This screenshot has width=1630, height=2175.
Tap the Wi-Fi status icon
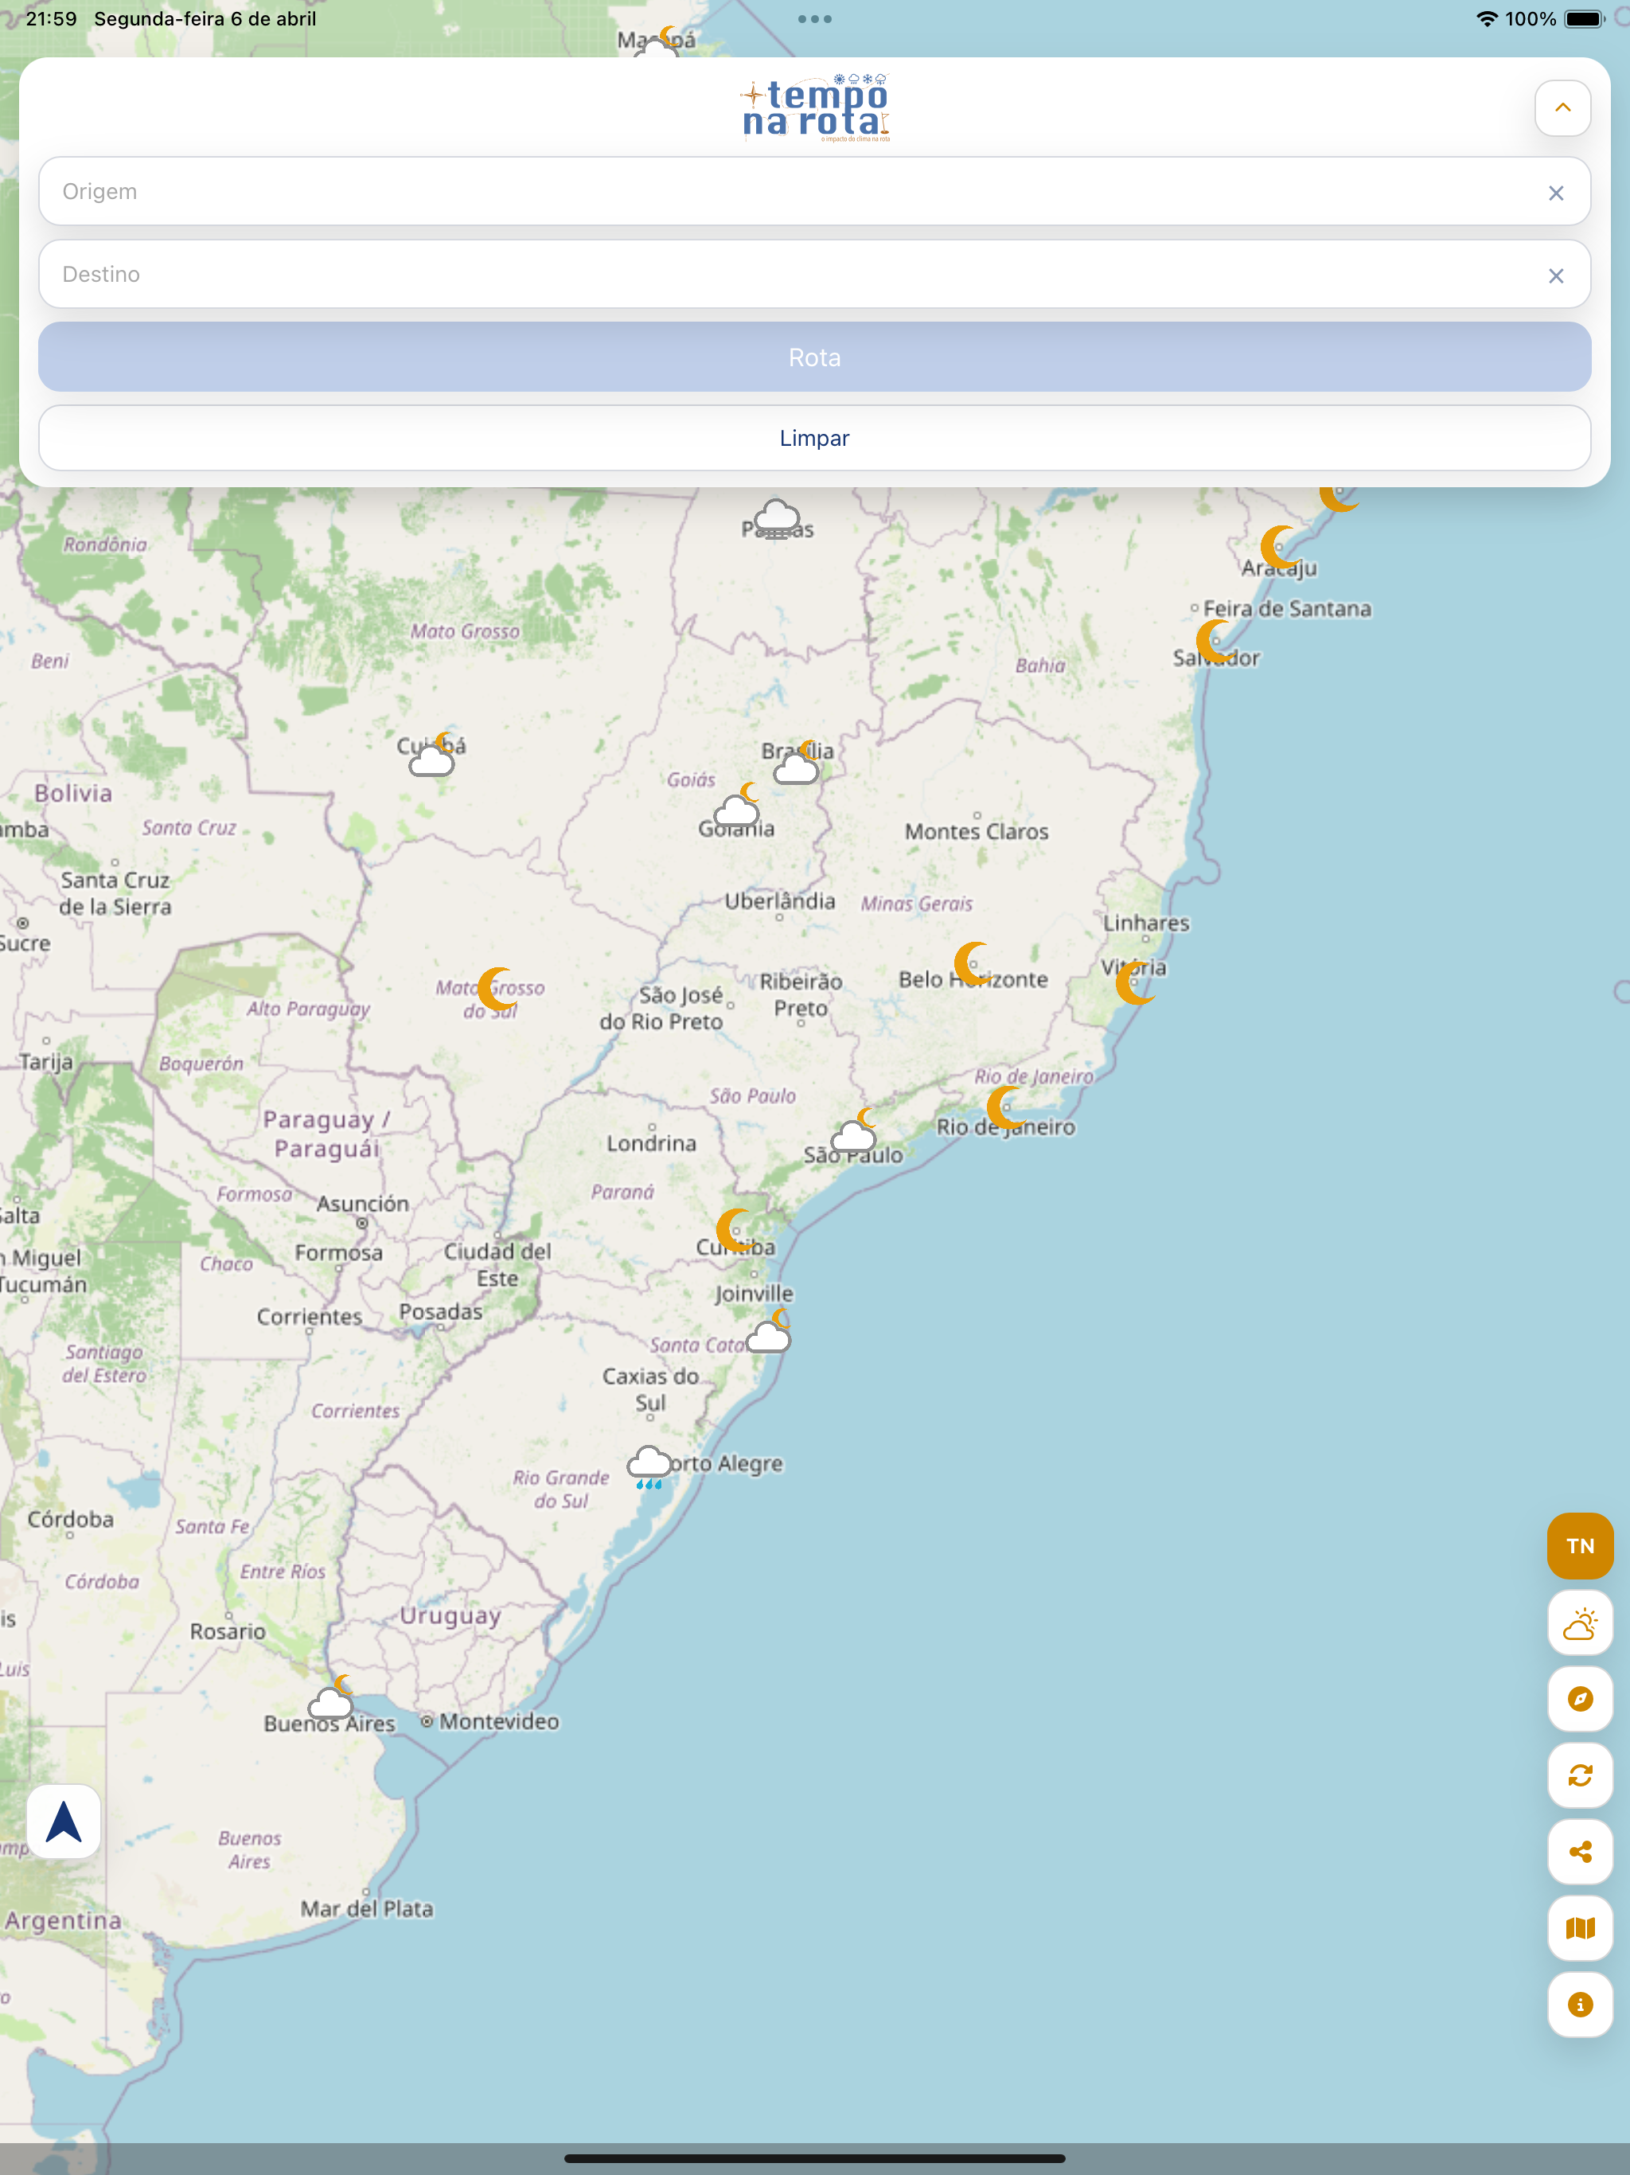(1487, 18)
